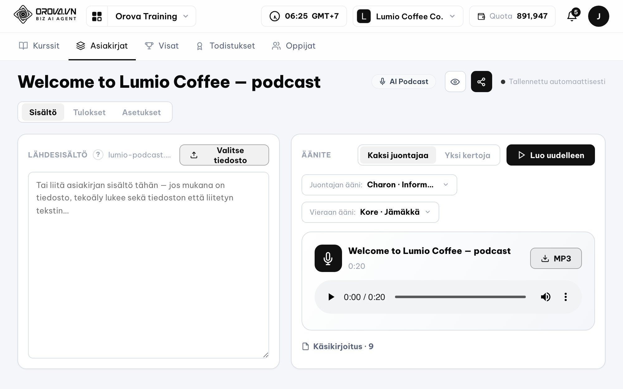Download the MP3 file
The width and height of the screenshot is (623, 389).
click(x=556, y=258)
